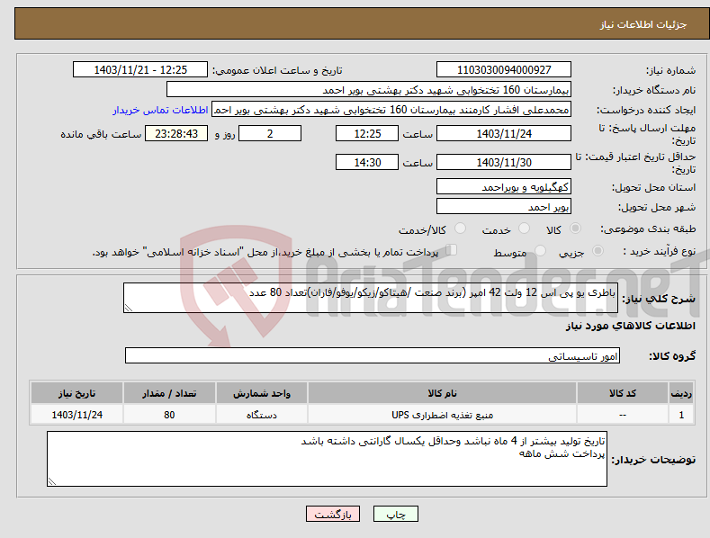The width and height of the screenshot is (710, 538).
Task: Click delivery city field بویر احمد
Action: [504, 207]
